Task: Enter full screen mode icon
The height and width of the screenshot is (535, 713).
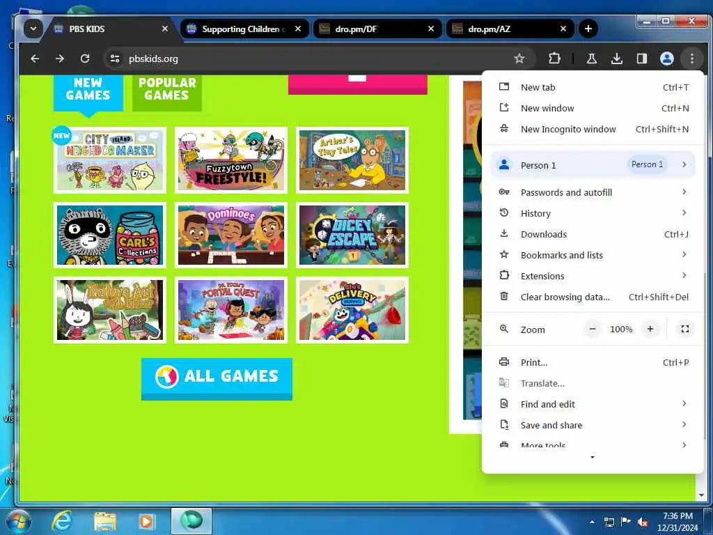Action: [685, 329]
